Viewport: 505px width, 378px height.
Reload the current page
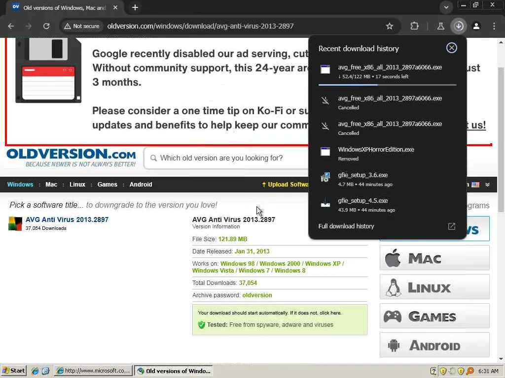pos(46,26)
